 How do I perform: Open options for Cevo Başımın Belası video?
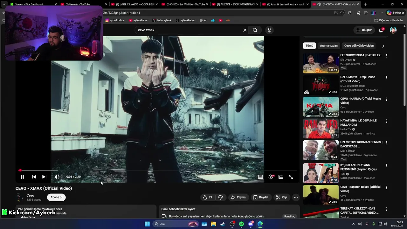pos(387,187)
